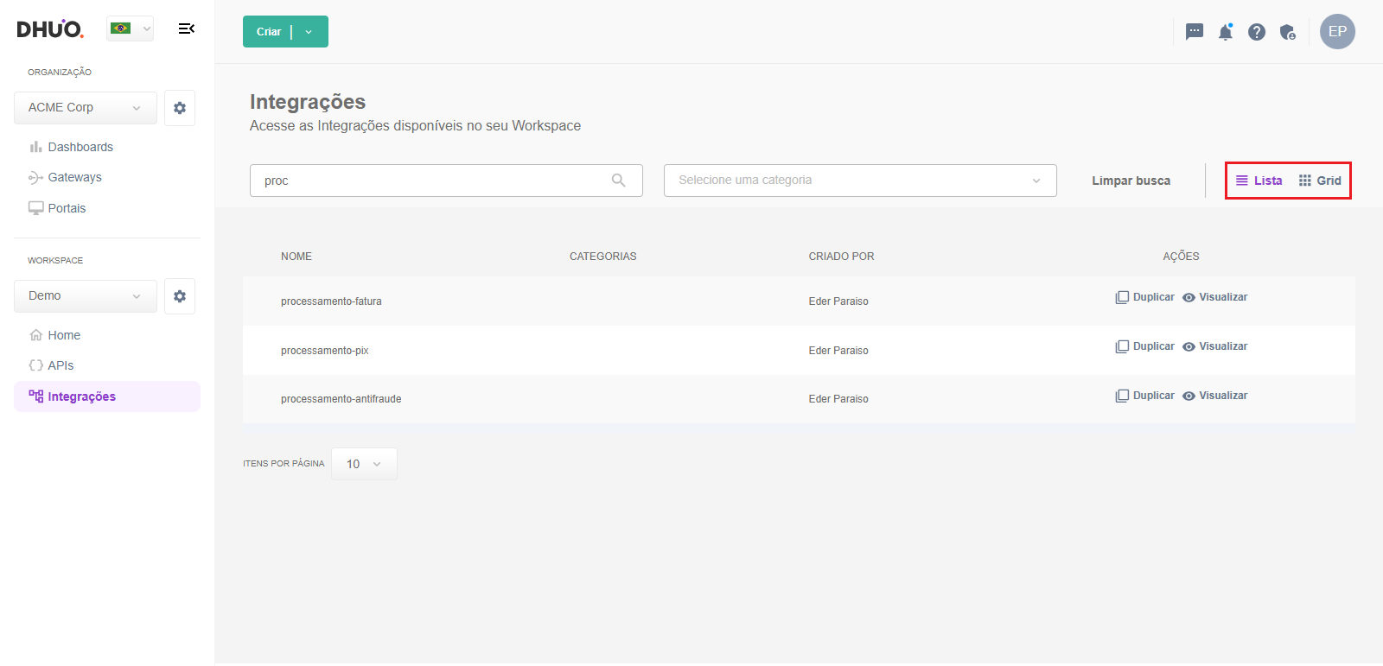Viewport: 1383px width, 666px height.
Task: Duplicar processamento-pix
Action: pos(1144,346)
